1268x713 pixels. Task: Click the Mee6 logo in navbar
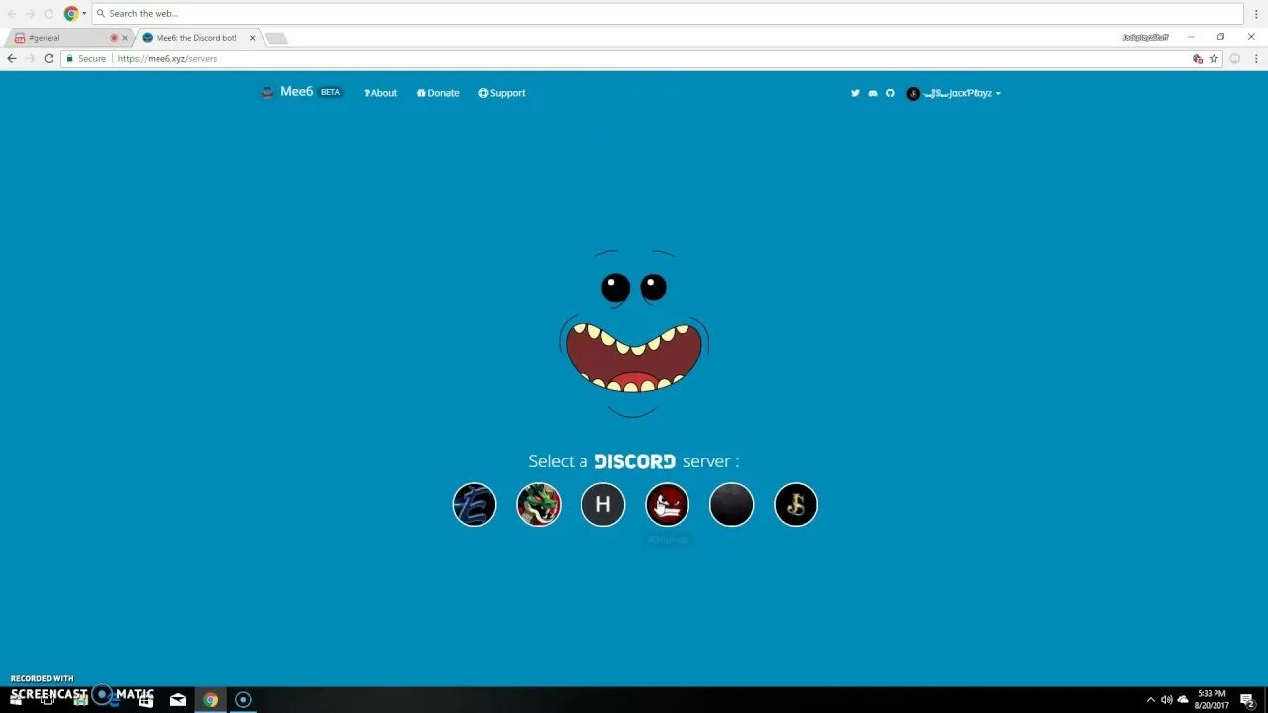point(267,92)
